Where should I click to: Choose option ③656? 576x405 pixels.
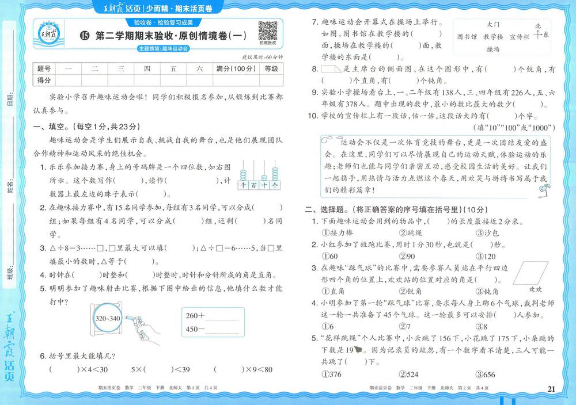(x=486, y=375)
